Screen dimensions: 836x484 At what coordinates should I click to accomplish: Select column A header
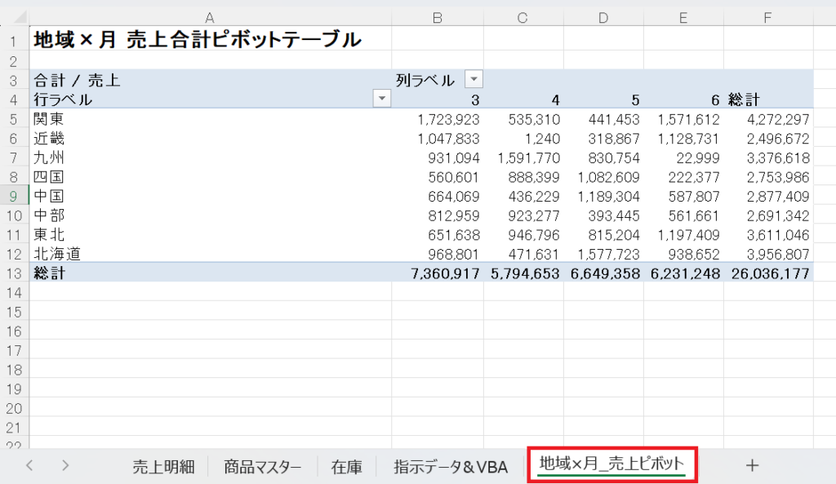(210, 17)
